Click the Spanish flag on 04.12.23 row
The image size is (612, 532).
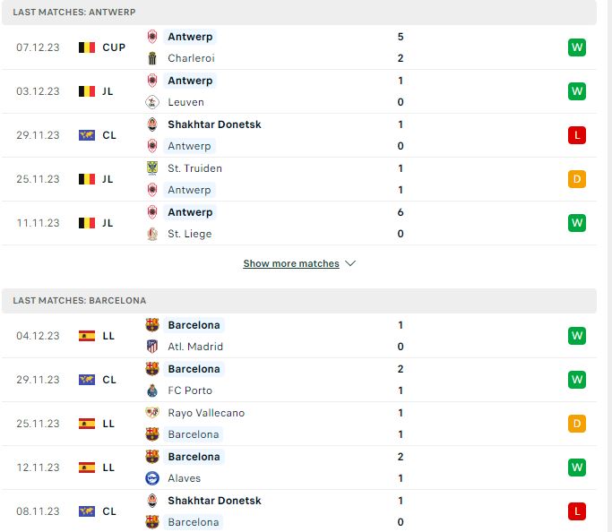click(87, 336)
